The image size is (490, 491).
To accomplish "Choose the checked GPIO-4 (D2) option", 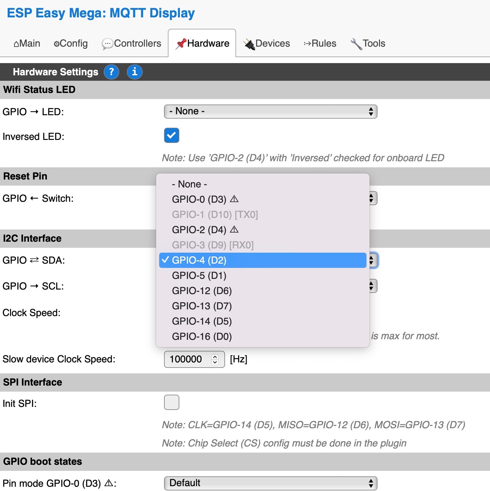I will tap(263, 260).
